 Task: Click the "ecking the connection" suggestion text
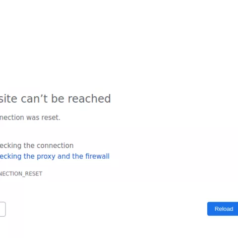[37, 146]
